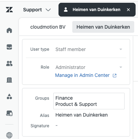Expand the Role Administrator dropdown
The width and height of the screenshot is (138, 139).
tap(121, 67)
